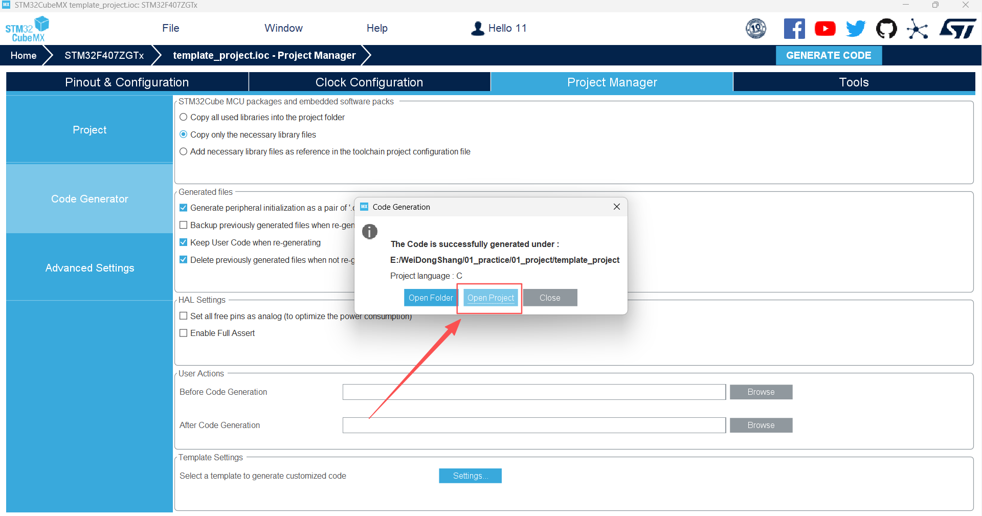Open the Code Generator side section

(90, 199)
